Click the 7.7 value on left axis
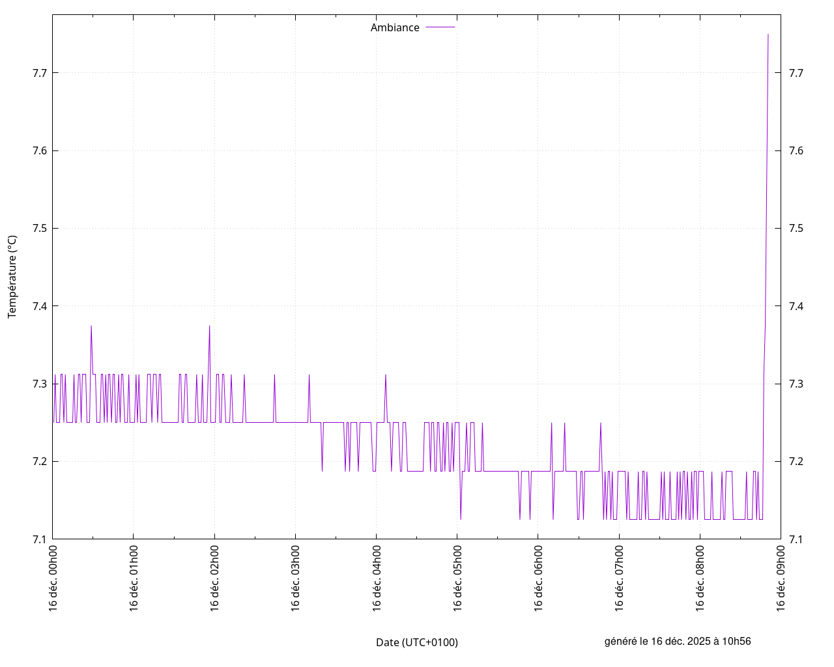 point(40,73)
